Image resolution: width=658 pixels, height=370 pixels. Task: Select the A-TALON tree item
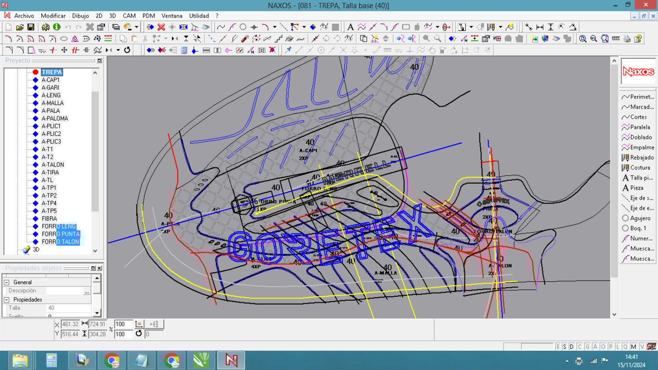tap(53, 165)
